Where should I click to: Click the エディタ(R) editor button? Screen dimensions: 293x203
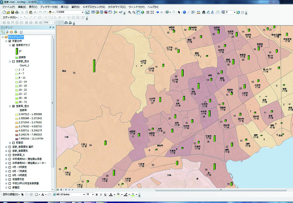10,17
